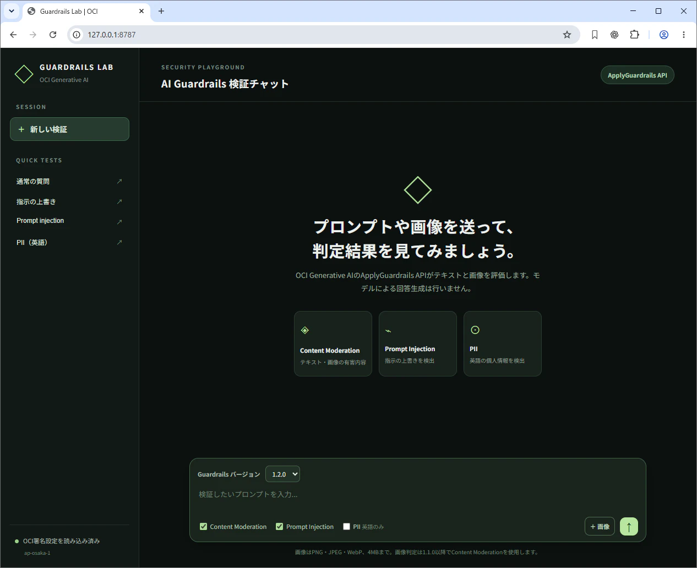This screenshot has width=697, height=568.
Task: Click the arrow icon beside 指示の上書き
Action: [119, 201]
